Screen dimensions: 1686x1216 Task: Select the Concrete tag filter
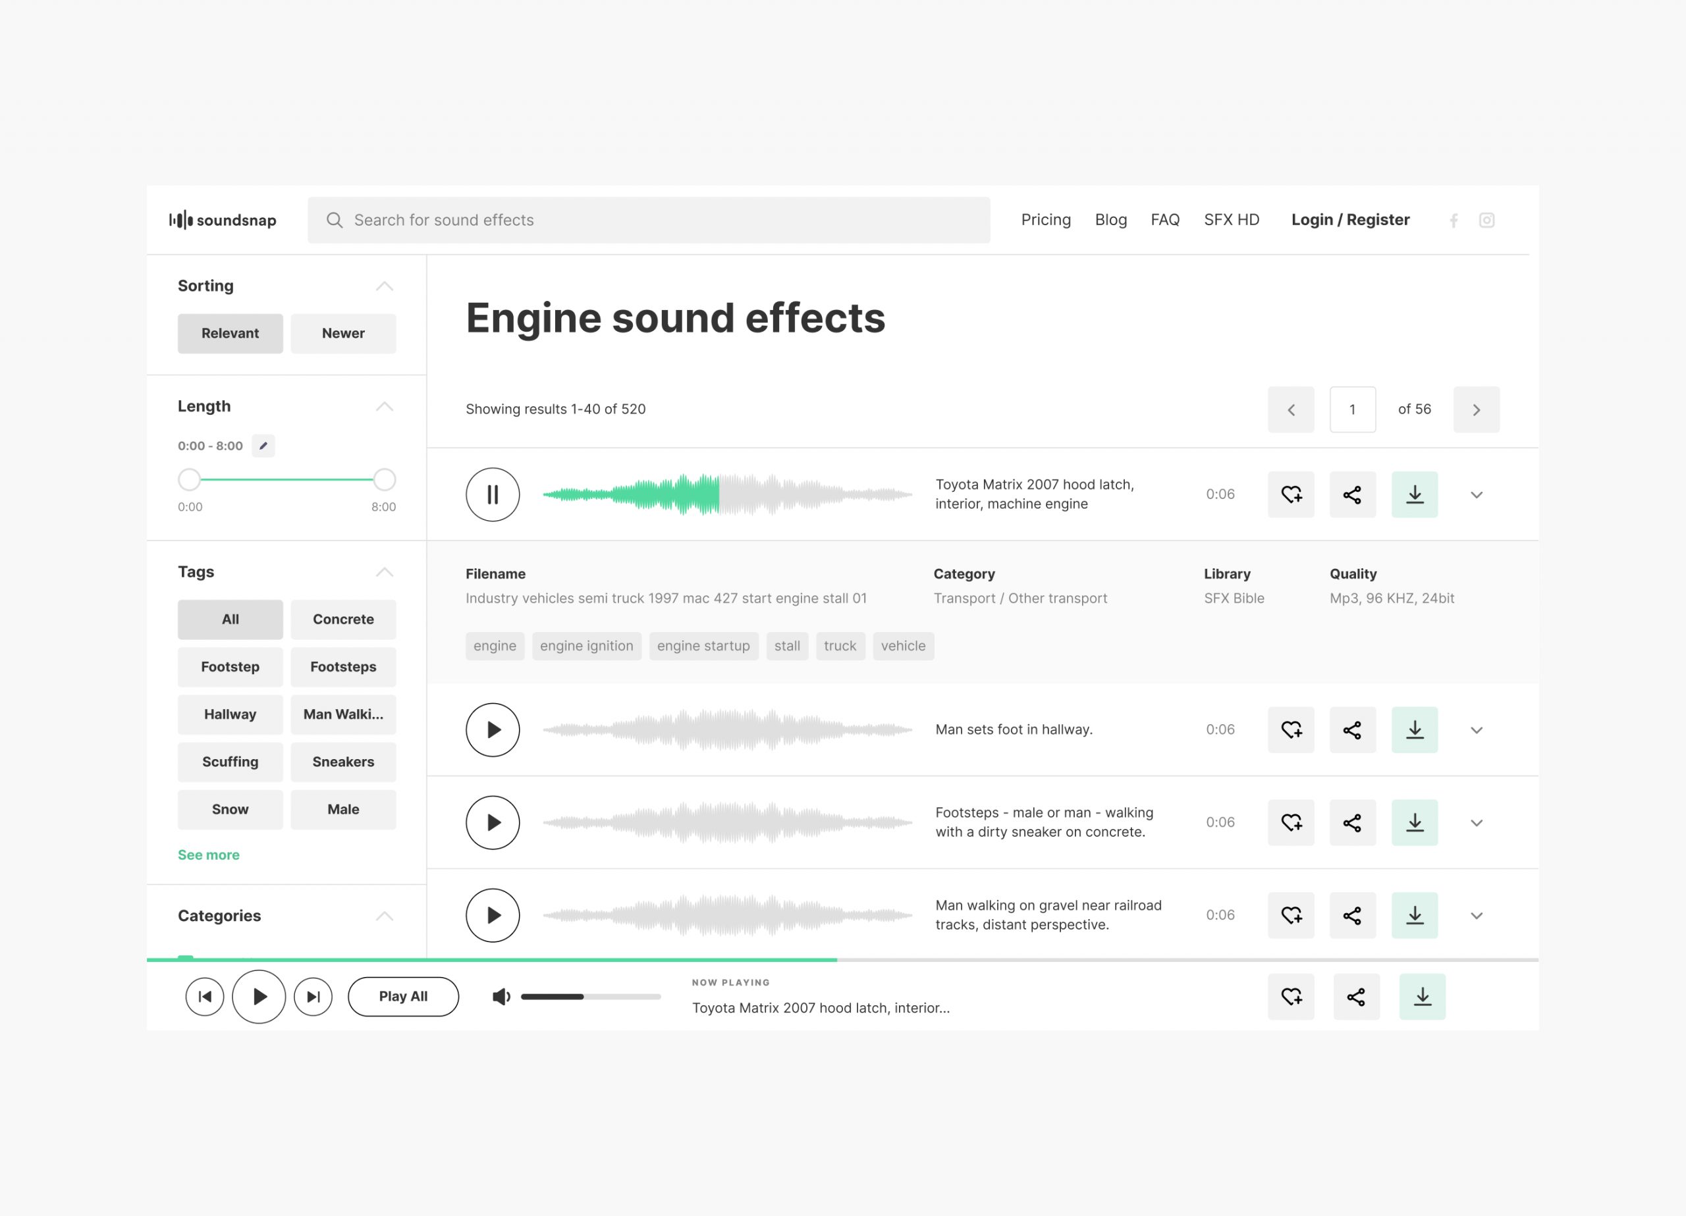click(x=342, y=619)
